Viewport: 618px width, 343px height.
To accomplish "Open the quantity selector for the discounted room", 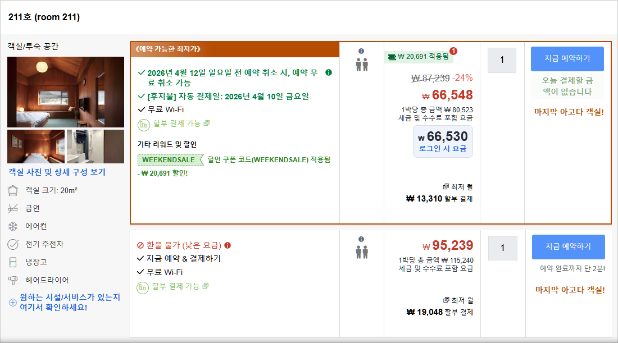I will point(502,60).
